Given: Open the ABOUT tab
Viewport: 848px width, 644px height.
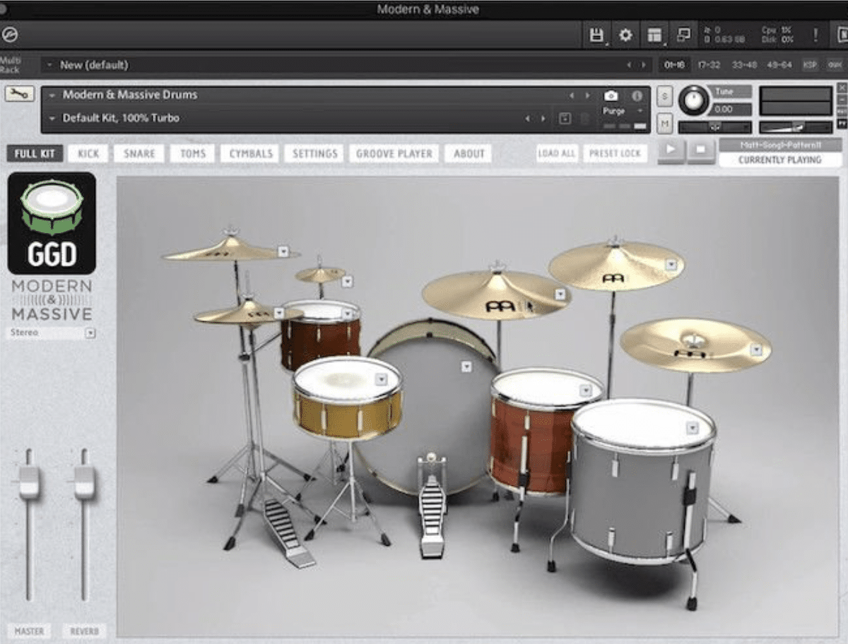Looking at the screenshot, I should (x=469, y=153).
